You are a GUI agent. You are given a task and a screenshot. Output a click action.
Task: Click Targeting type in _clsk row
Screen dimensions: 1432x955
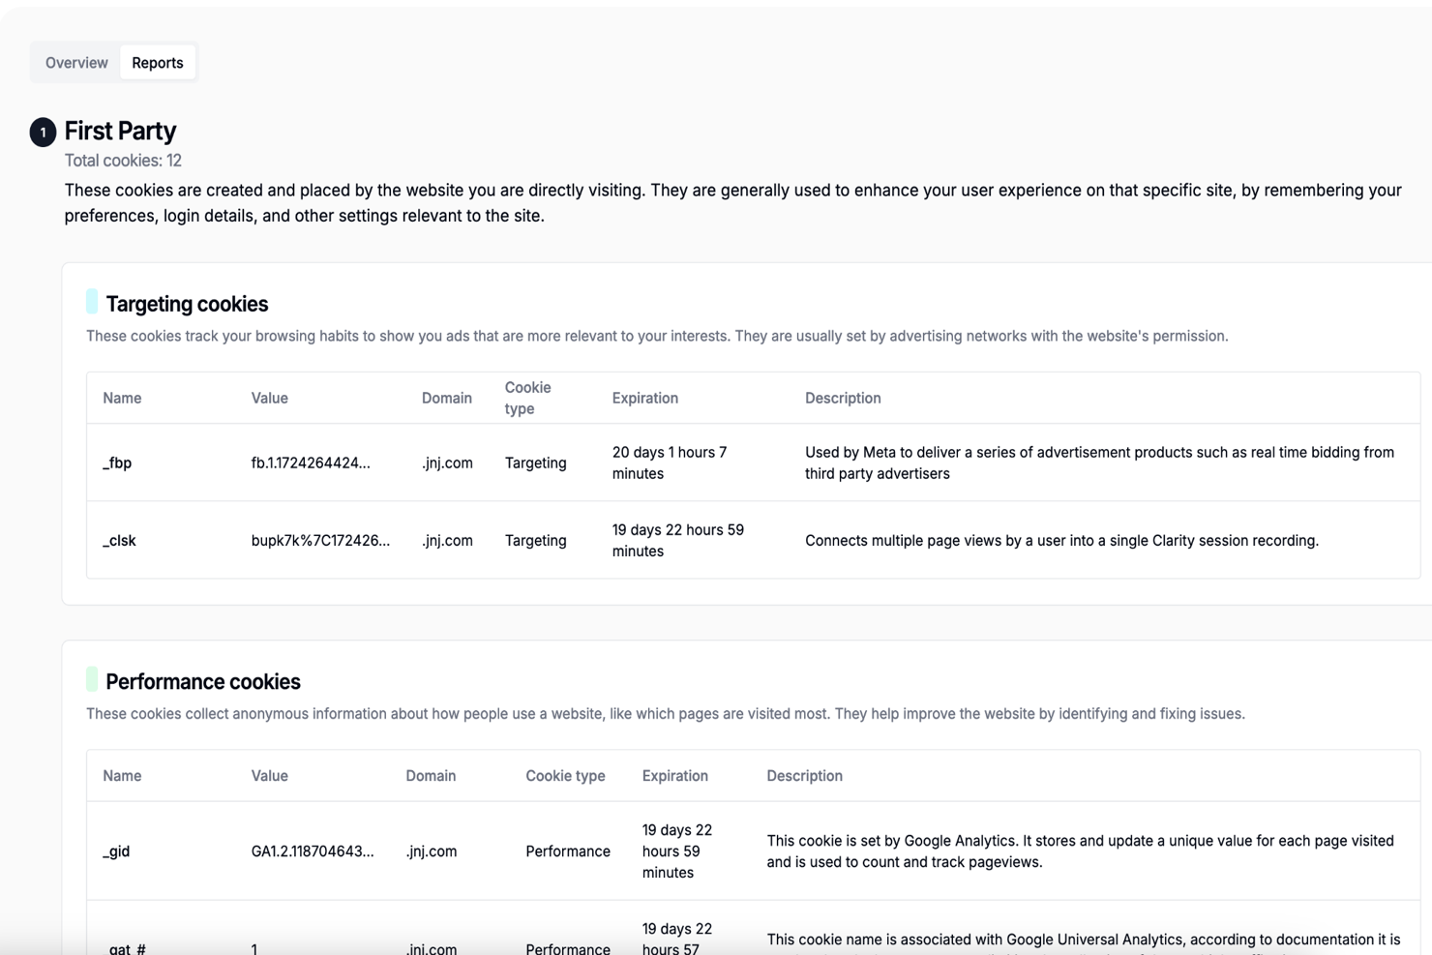[535, 540]
